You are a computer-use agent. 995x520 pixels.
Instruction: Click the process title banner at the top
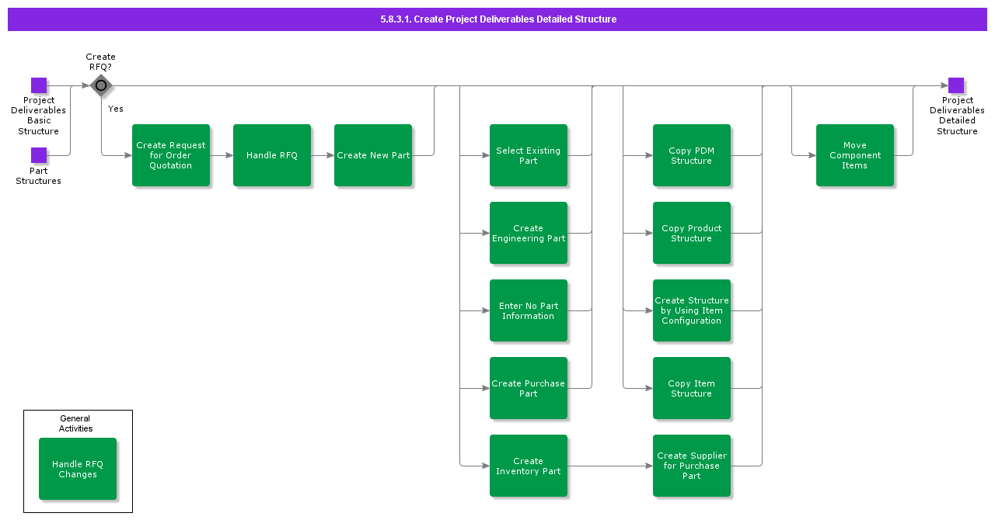(x=497, y=19)
